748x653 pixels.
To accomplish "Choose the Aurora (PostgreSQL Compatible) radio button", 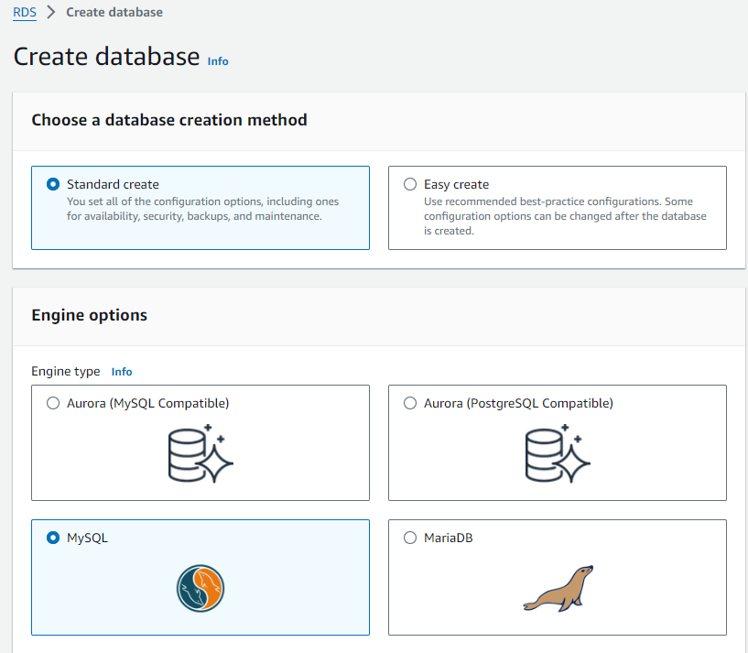I will pos(410,403).
